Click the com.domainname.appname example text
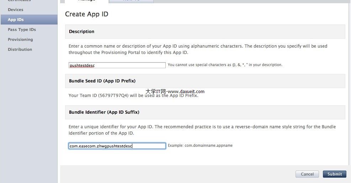 (200, 146)
